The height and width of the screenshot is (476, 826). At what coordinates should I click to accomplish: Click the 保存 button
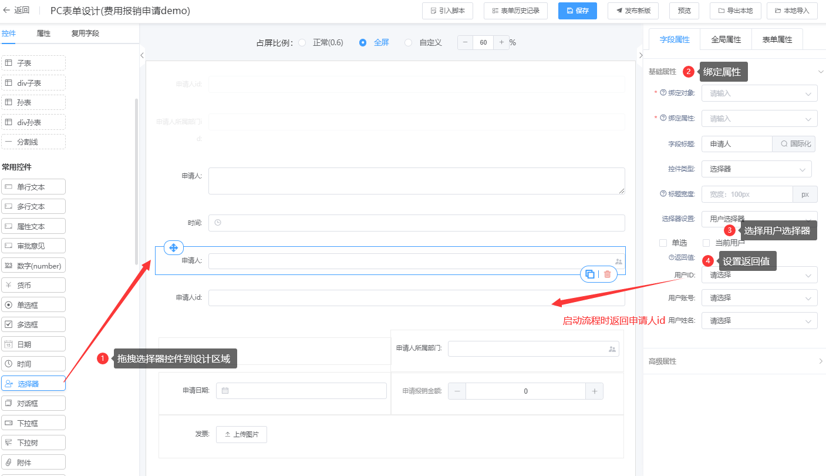[577, 11]
